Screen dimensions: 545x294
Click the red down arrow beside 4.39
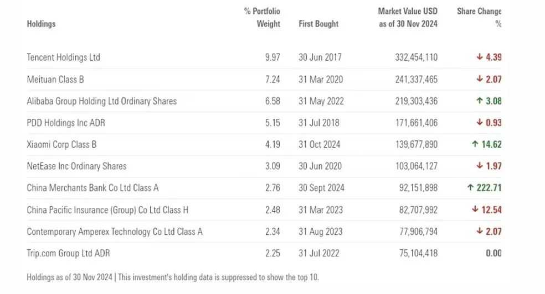(479, 57)
